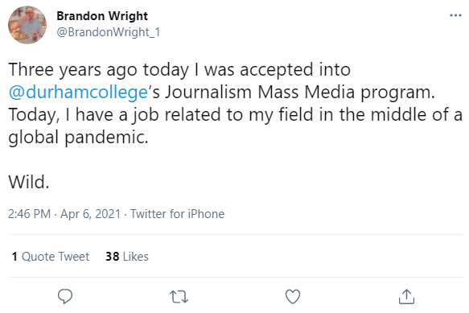Open the Brandon Wright display name
Screen dimensions: 469x313
point(102,16)
